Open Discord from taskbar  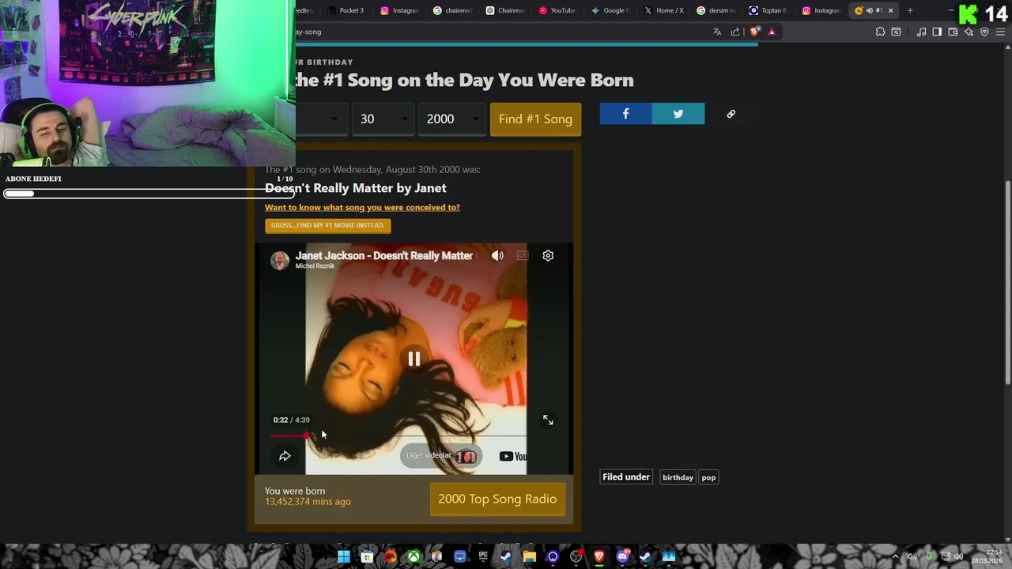tap(622, 556)
